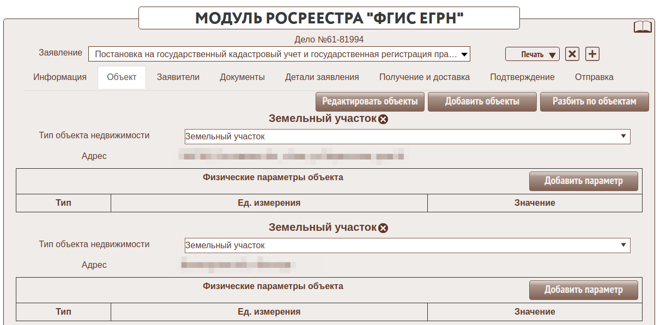Click Редактировать объекты button
Screen dimensions: 660x325
point(370,102)
